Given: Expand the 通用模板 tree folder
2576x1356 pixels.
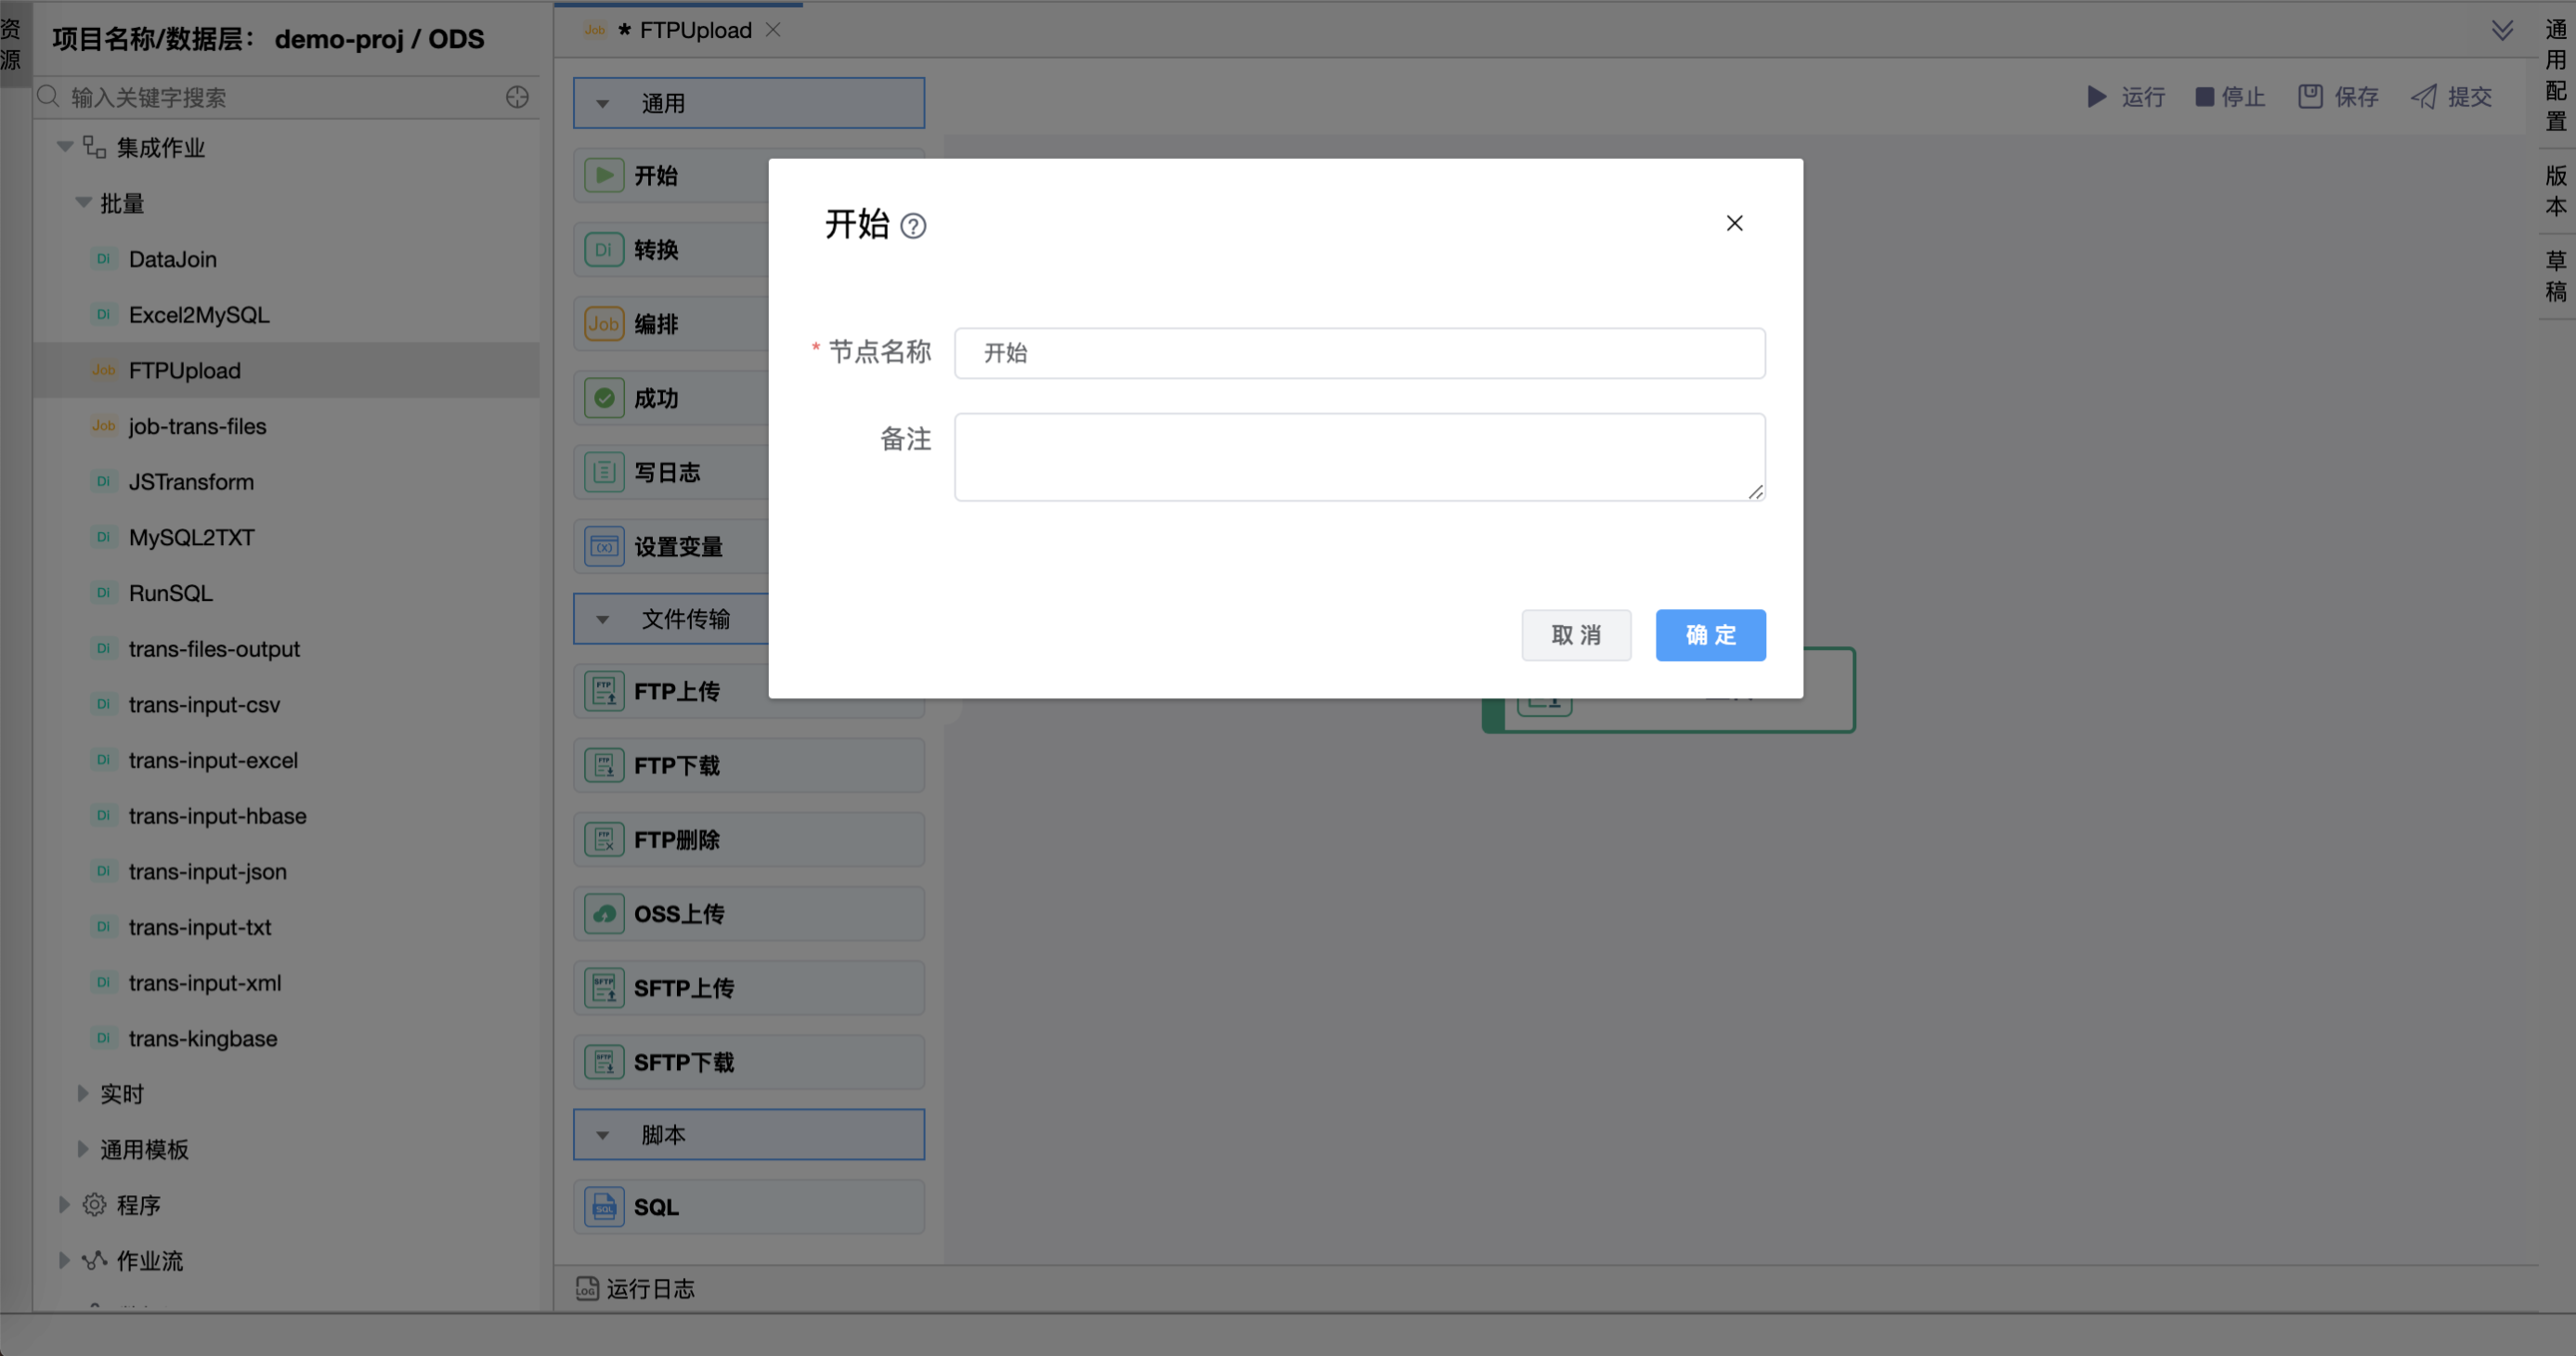Looking at the screenshot, I should (83, 1149).
